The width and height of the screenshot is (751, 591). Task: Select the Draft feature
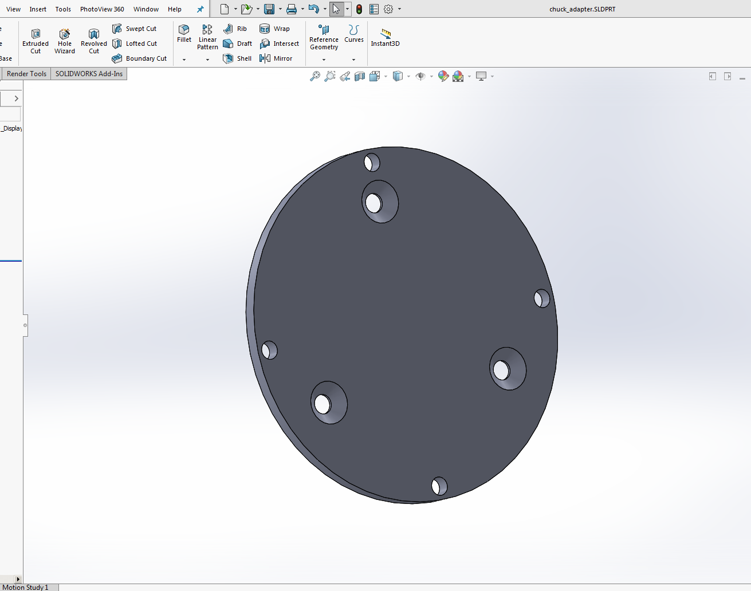coord(238,44)
